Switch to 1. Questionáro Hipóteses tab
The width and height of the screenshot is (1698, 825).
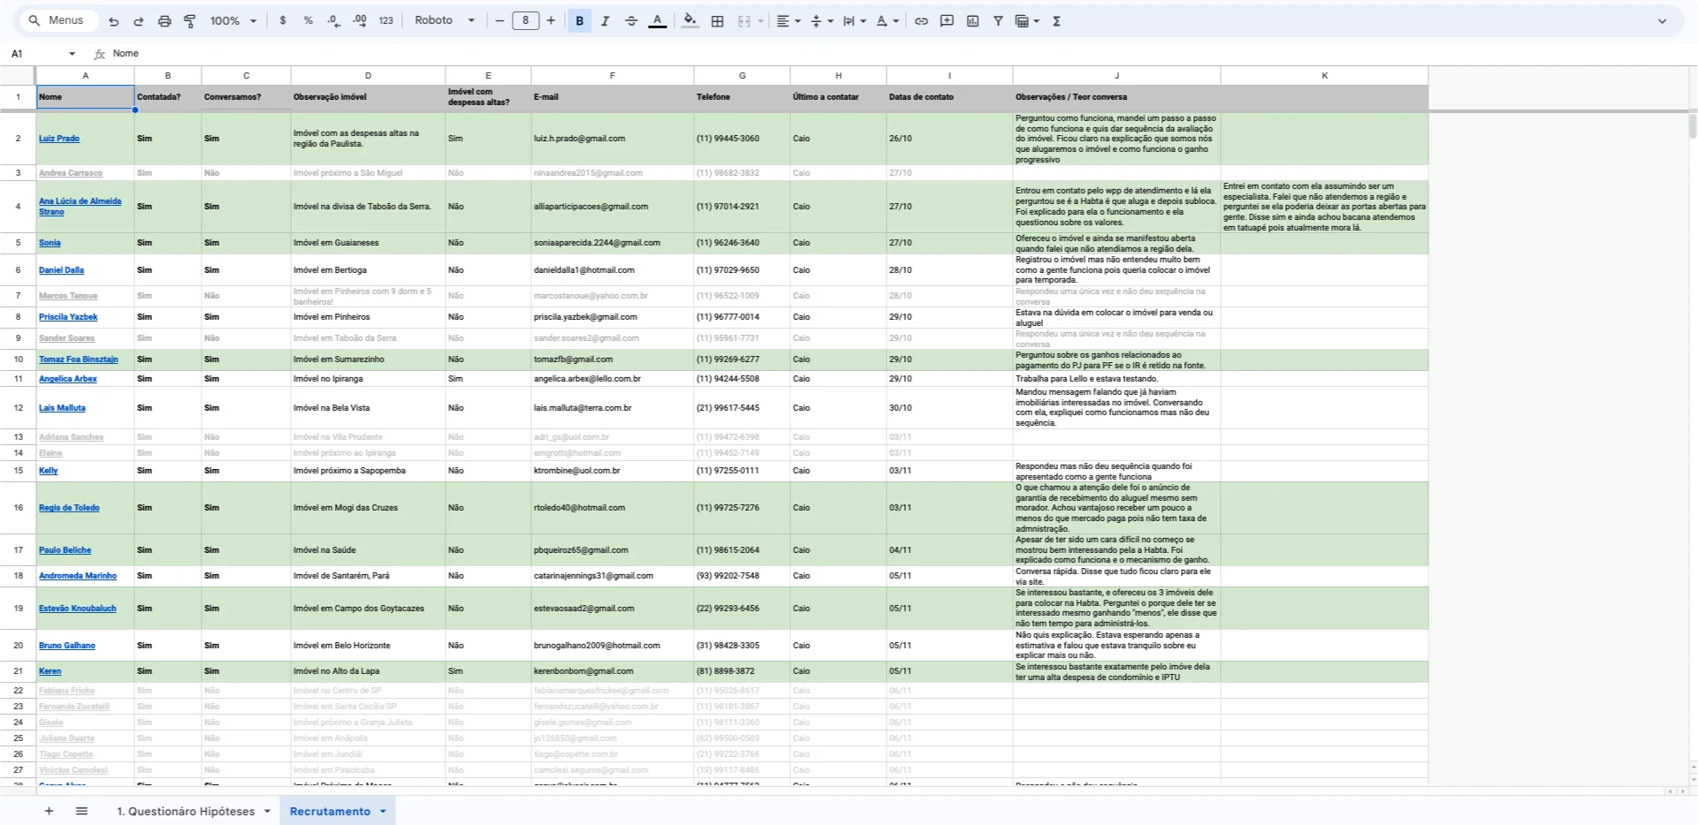pyautogui.click(x=186, y=811)
